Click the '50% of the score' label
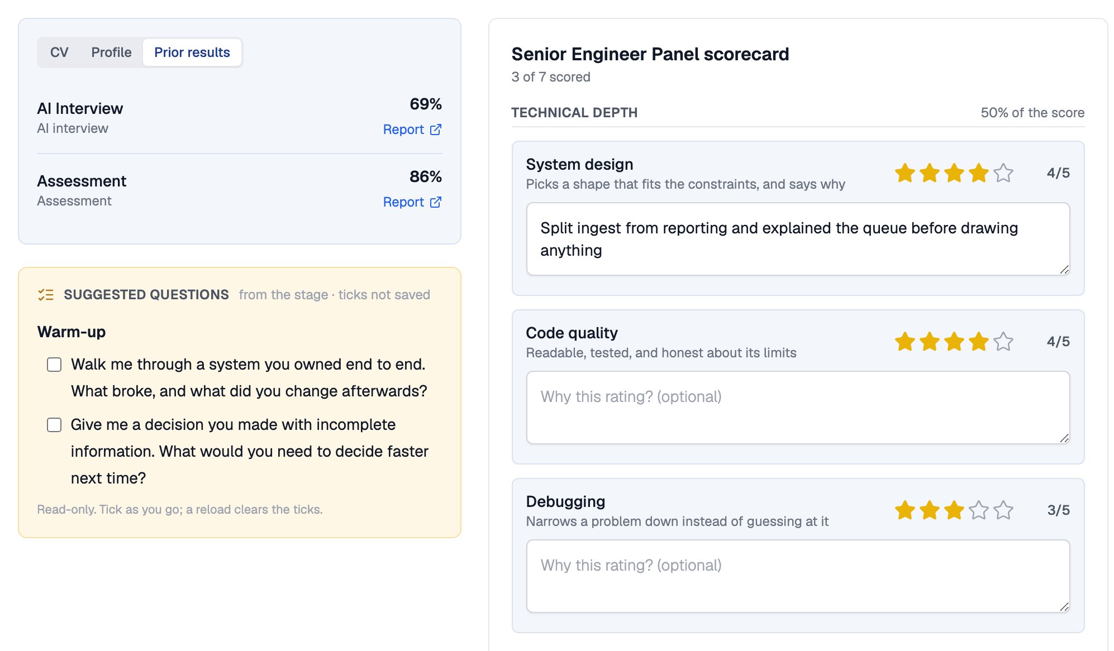This screenshot has width=1114, height=651. click(x=1032, y=113)
